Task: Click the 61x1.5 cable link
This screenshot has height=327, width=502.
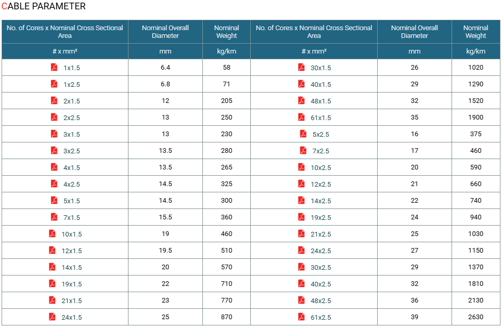Action: pos(321,117)
